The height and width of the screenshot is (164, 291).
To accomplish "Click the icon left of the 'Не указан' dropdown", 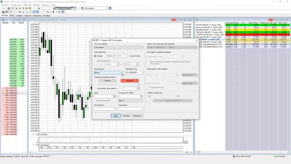I will tap(82, 8).
